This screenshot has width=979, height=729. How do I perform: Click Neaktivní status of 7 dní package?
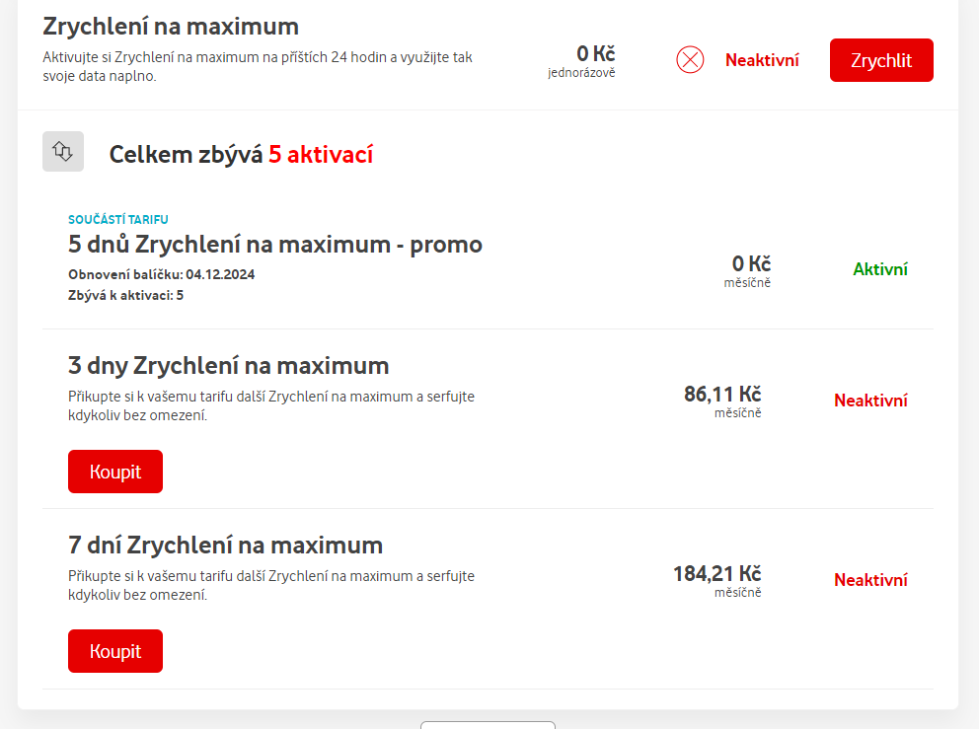(870, 580)
